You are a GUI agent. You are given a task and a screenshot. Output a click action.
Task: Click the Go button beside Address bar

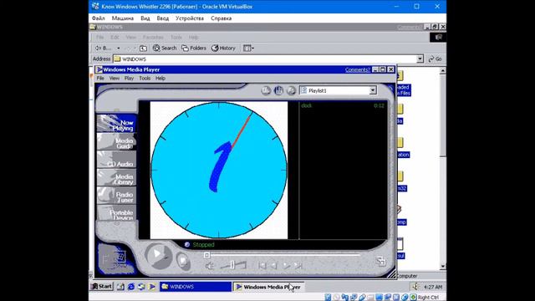pyautogui.click(x=436, y=59)
